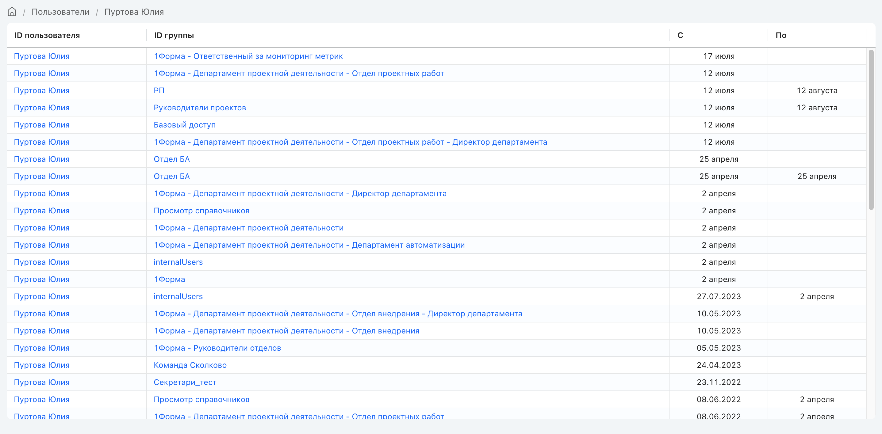Select 12 августа end date in РП row
Screen dimensions: 882x434
[817, 90]
